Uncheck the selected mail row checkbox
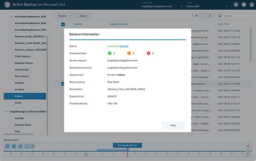Screen dimensions: 256x161 pyautogui.click(x=63, y=84)
